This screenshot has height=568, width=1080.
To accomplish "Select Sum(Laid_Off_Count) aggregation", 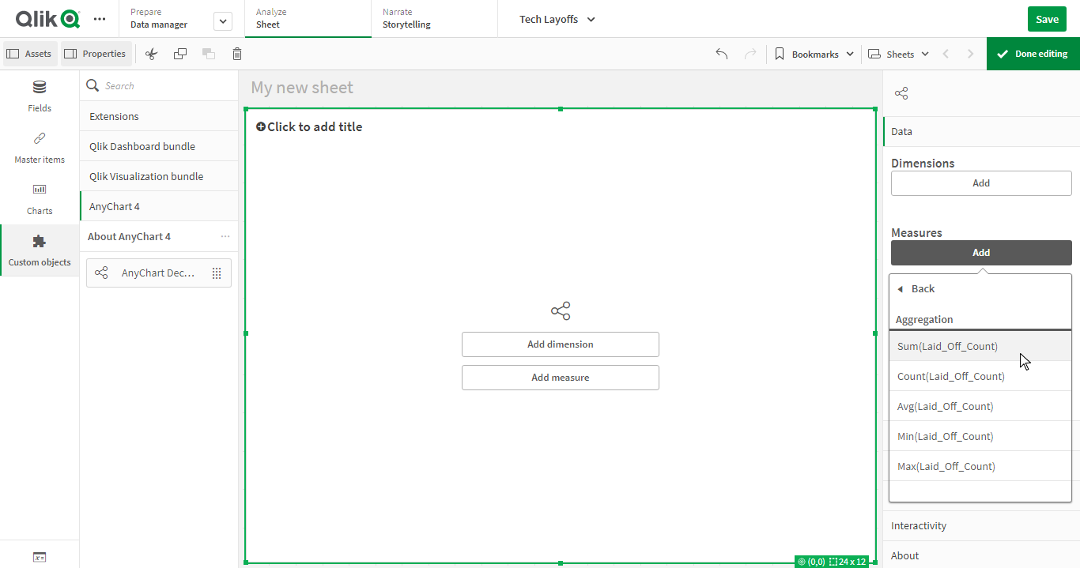I will point(946,345).
